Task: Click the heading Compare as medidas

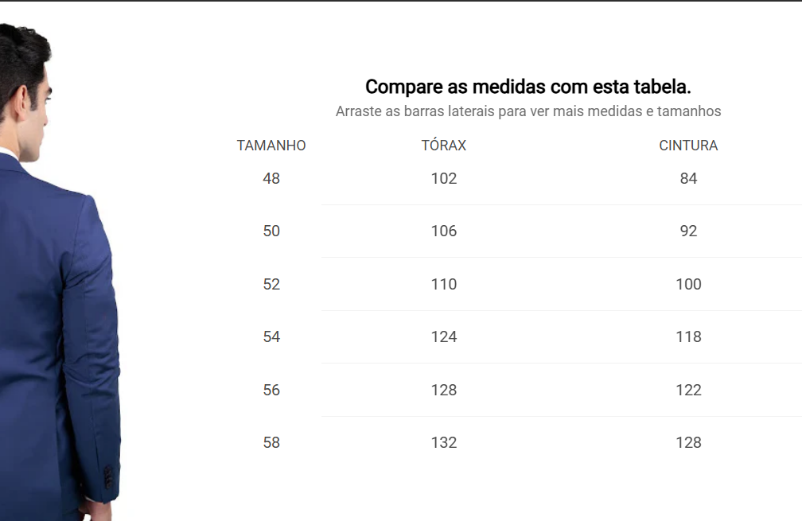Action: [528, 87]
